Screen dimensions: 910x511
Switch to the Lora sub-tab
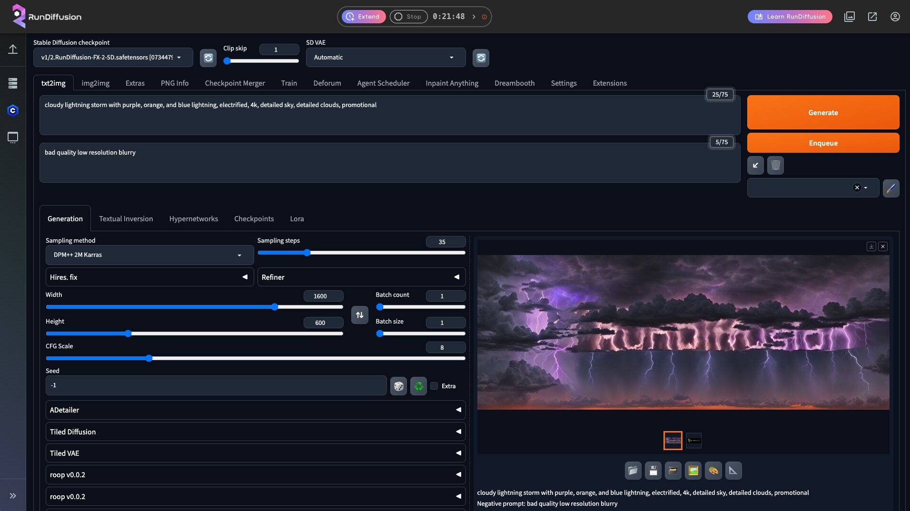pos(297,219)
